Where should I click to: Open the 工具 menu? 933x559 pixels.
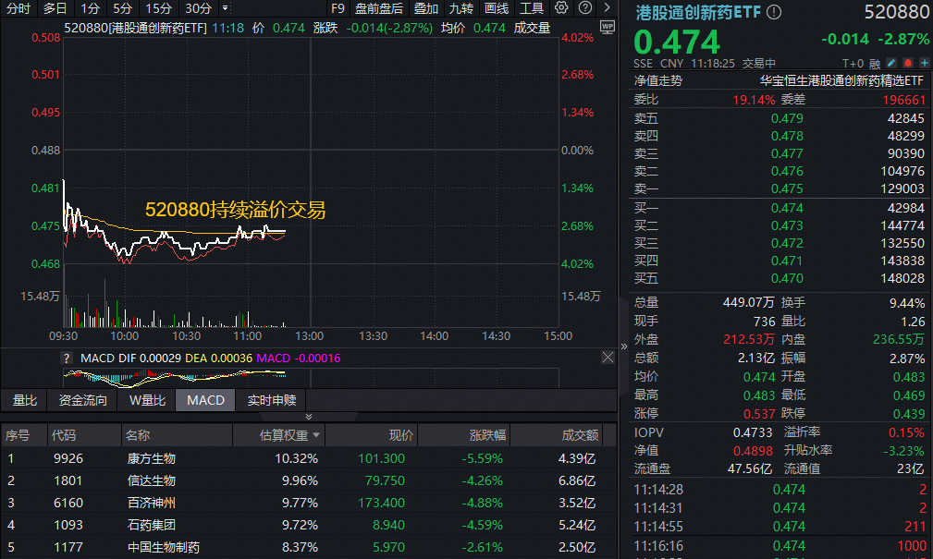coord(532,8)
